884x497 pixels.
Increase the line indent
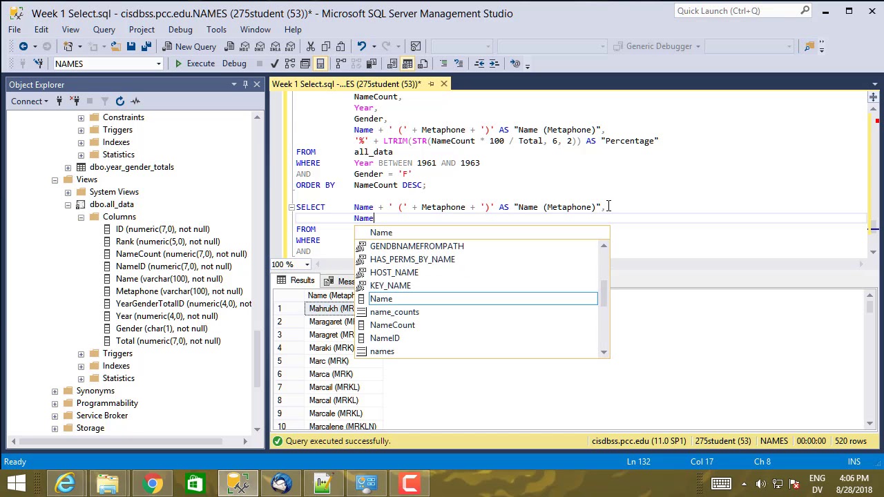494,64
